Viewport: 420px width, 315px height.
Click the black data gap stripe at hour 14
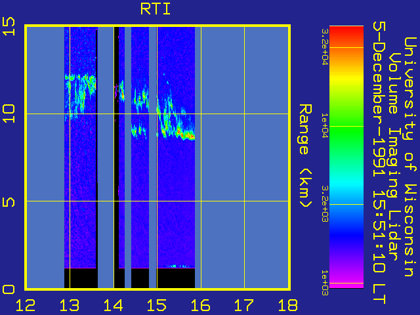[x=116, y=157]
